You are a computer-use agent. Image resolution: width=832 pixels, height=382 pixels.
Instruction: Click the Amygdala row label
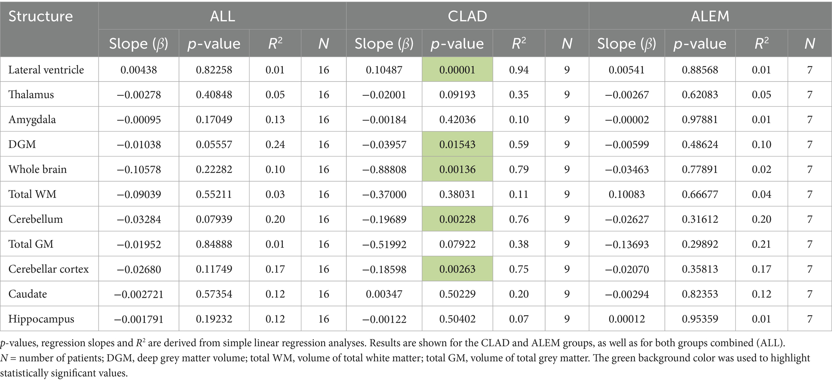tap(32, 120)
